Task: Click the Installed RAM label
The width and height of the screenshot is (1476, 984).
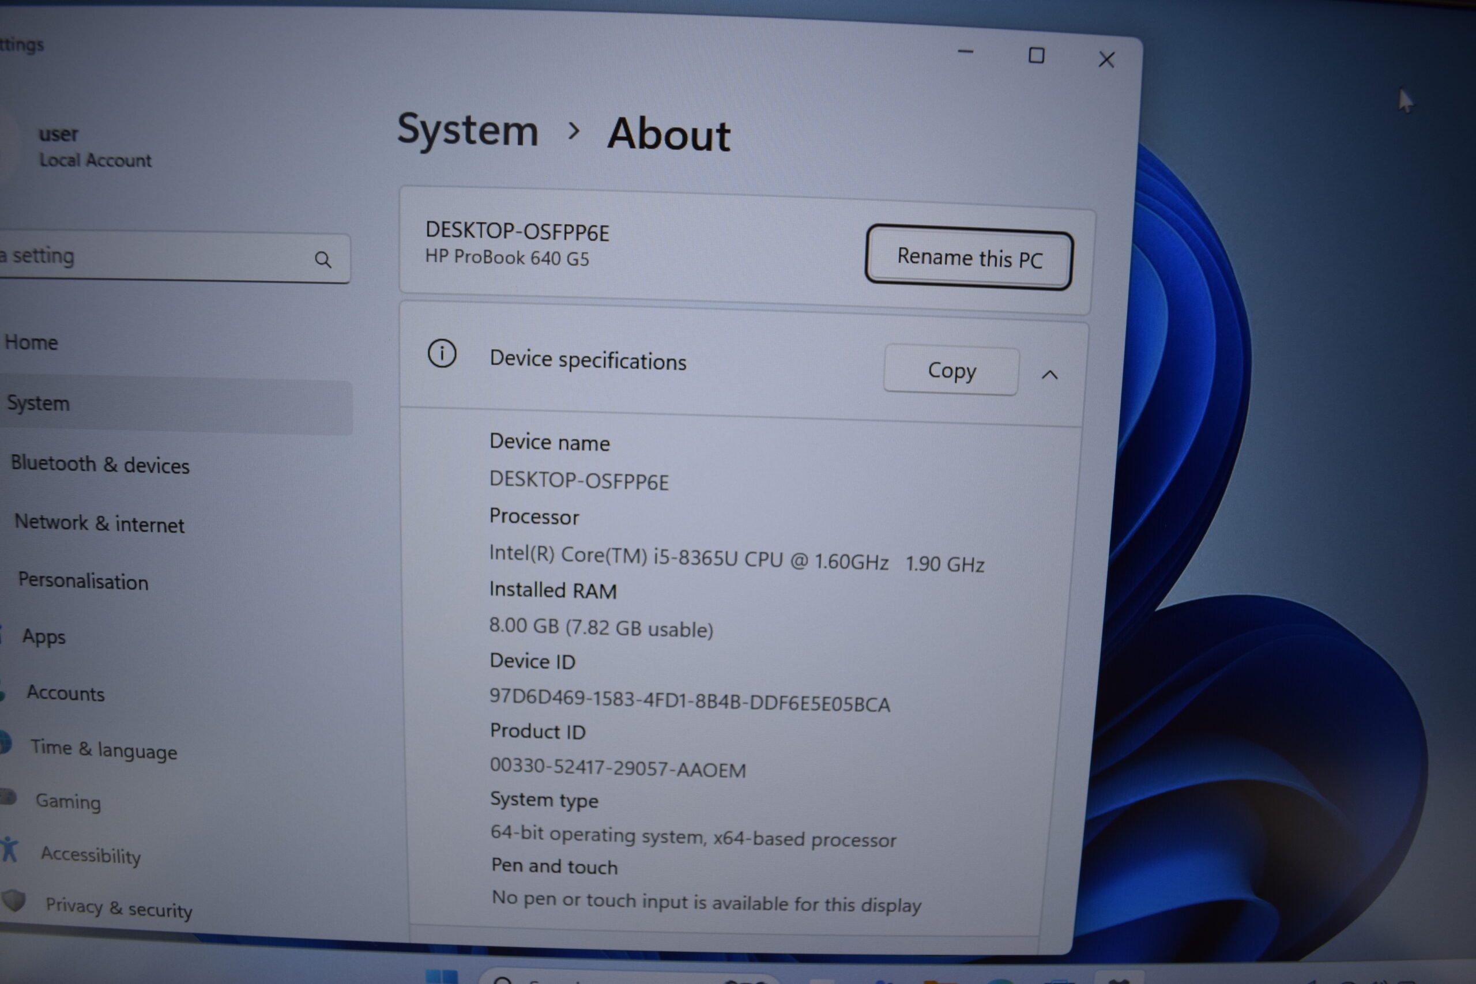Action: click(x=553, y=590)
